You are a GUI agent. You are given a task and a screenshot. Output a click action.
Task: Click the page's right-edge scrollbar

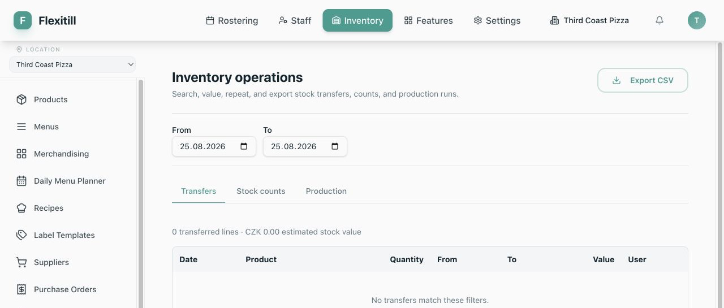[720, 174]
